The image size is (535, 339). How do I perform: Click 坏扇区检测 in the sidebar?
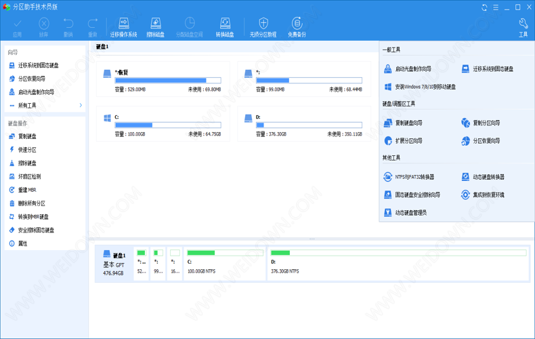click(x=25, y=176)
